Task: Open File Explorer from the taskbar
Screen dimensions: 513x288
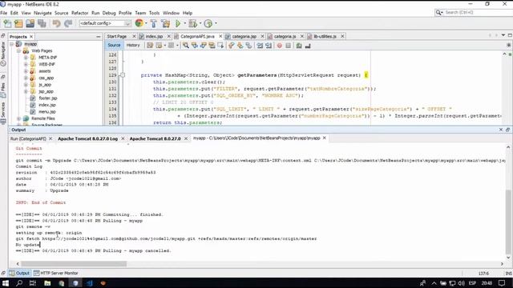Action: click(x=47, y=283)
